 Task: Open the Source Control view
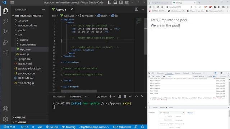[x=5, y=32]
